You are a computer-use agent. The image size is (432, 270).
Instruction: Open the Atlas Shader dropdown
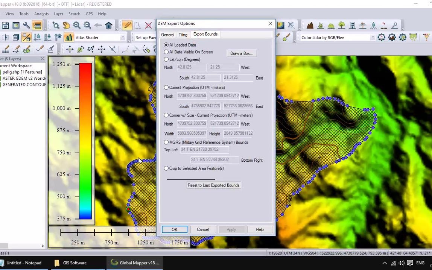coord(122,38)
